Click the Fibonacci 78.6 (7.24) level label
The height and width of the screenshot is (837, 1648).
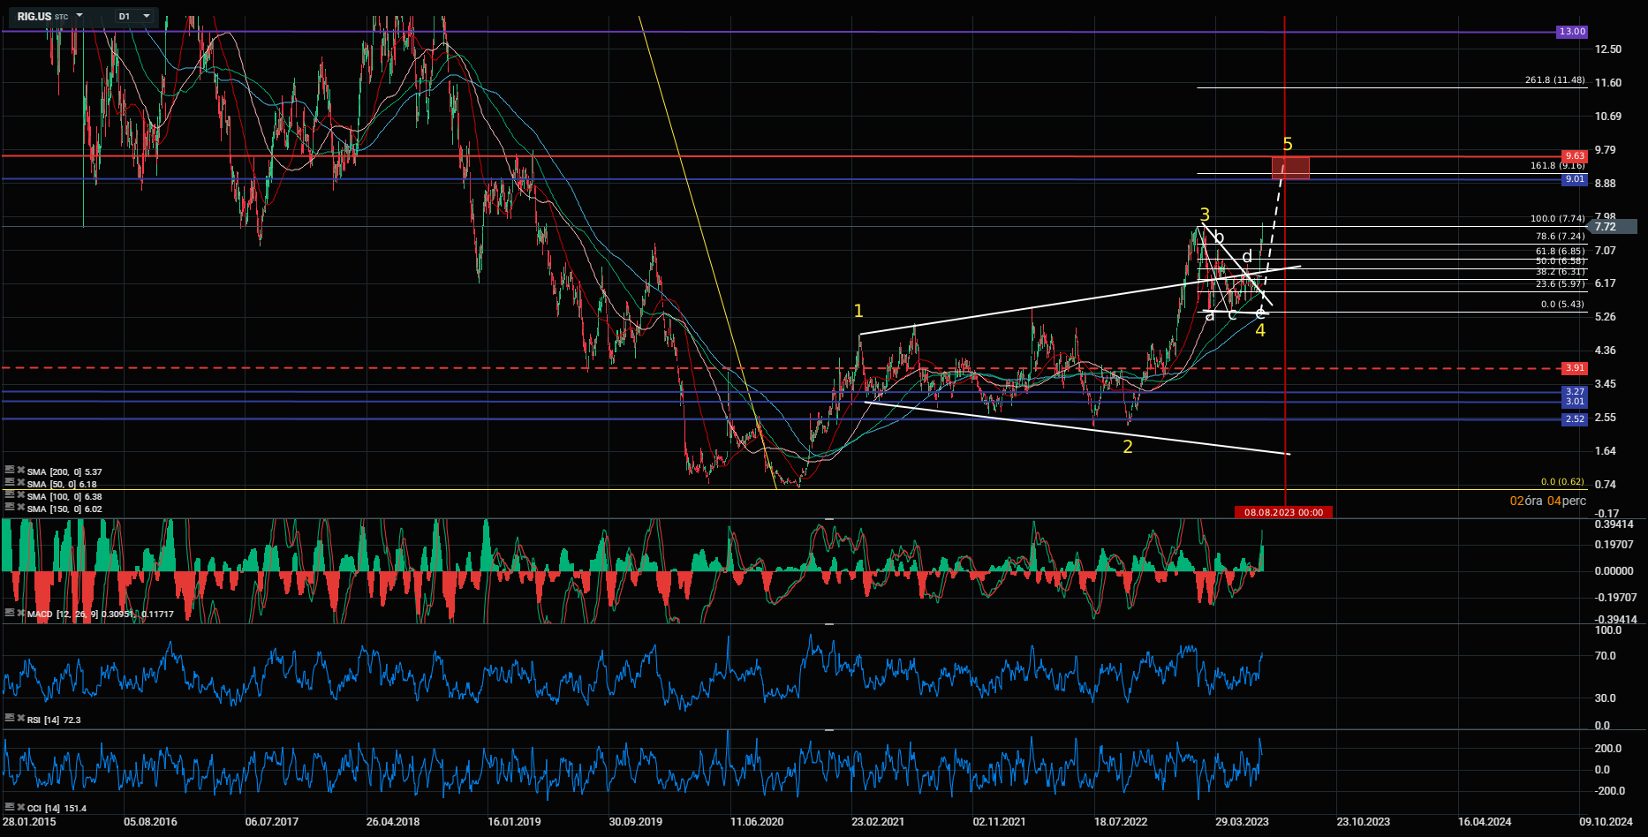(1561, 237)
